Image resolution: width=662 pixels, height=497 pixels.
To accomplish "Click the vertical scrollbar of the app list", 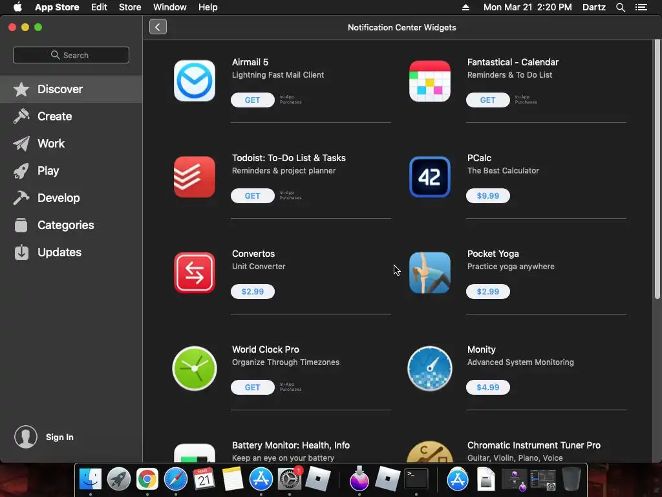I will tap(657, 169).
